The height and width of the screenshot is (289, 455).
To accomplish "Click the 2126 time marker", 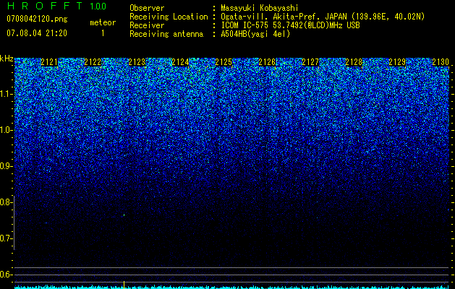I will (267, 62).
